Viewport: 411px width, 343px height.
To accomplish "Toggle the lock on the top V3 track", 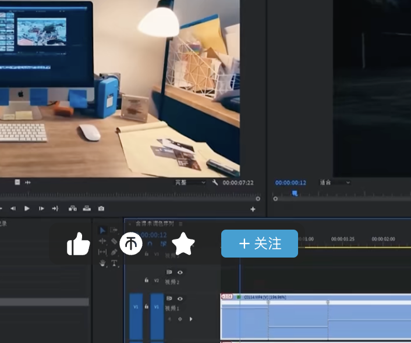I will pos(147,254).
